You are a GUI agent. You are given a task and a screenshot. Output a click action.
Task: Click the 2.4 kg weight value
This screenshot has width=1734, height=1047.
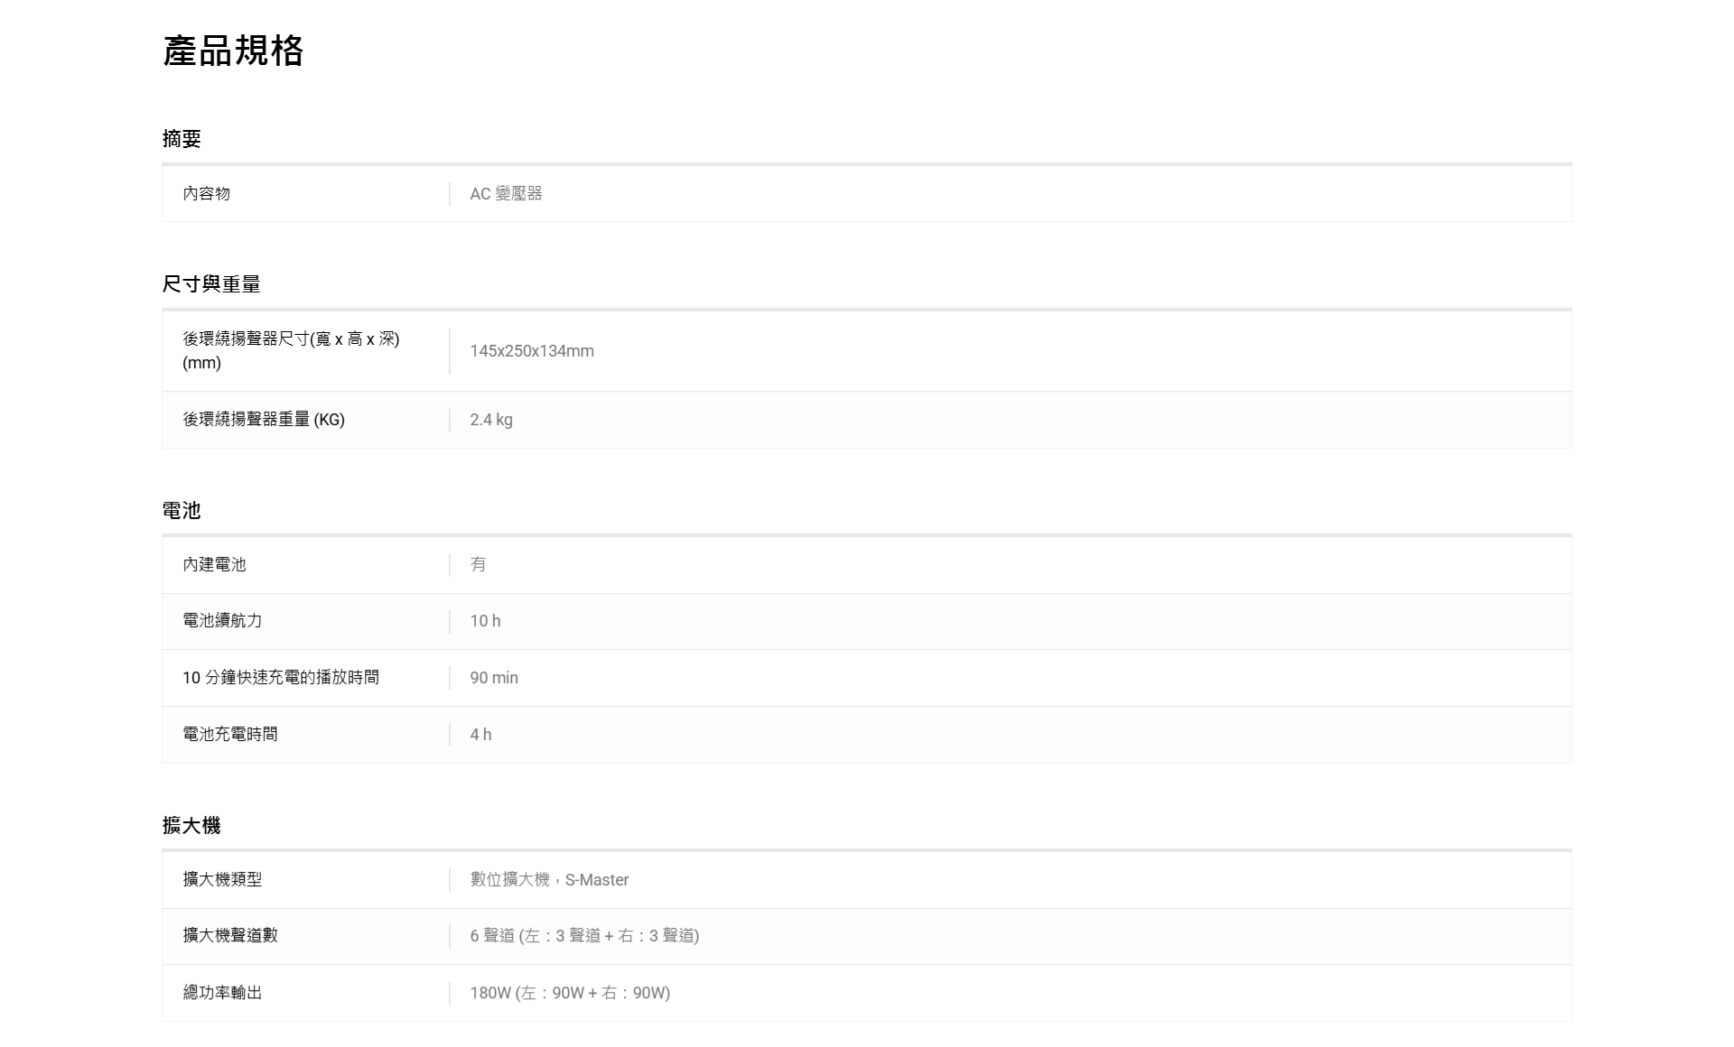tap(491, 420)
